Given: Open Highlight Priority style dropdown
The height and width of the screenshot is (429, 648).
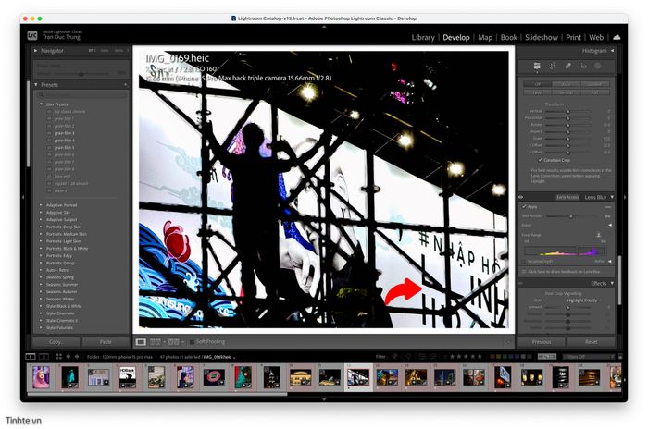Looking at the screenshot, I should point(582,300).
